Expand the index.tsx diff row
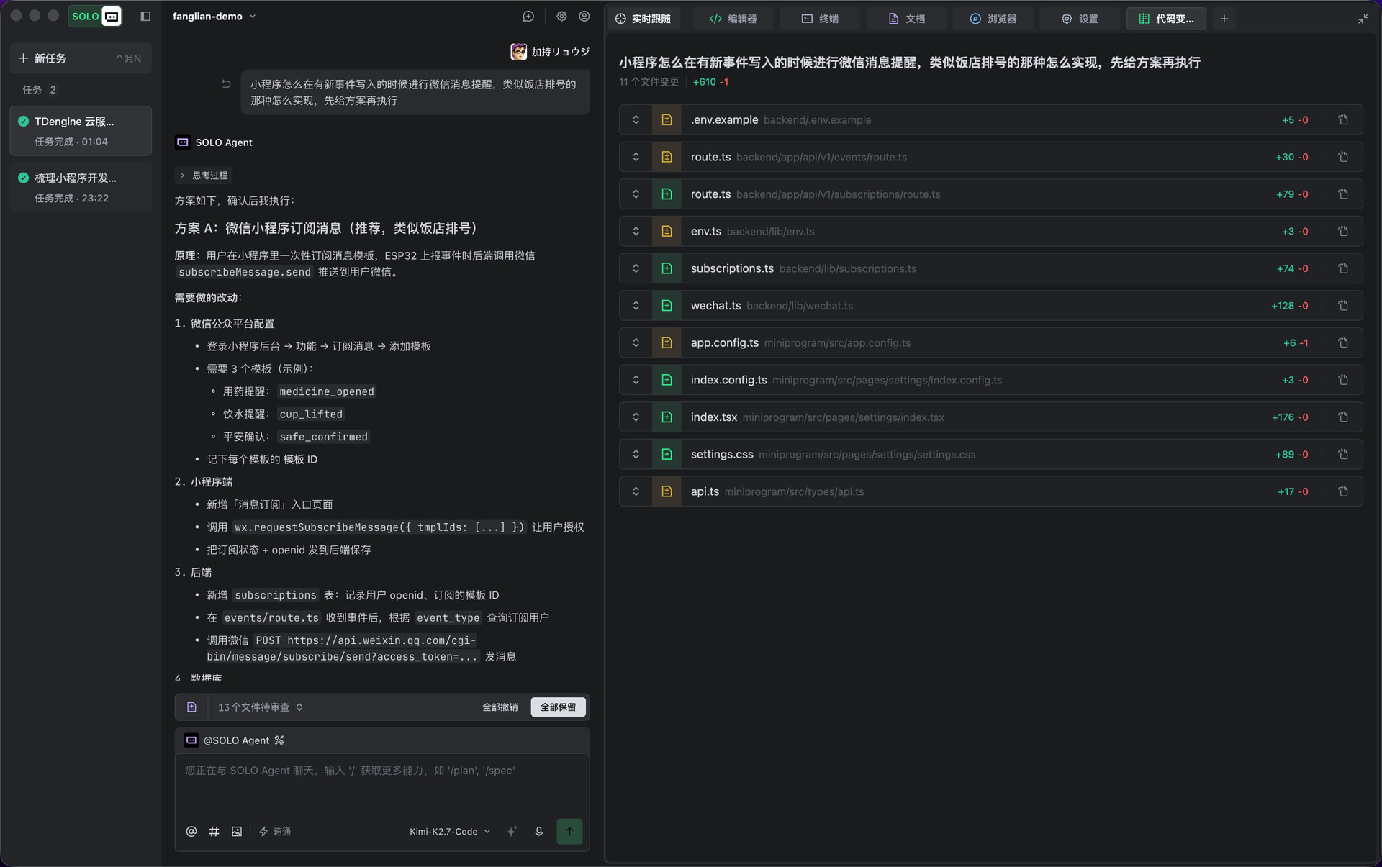 [636, 417]
